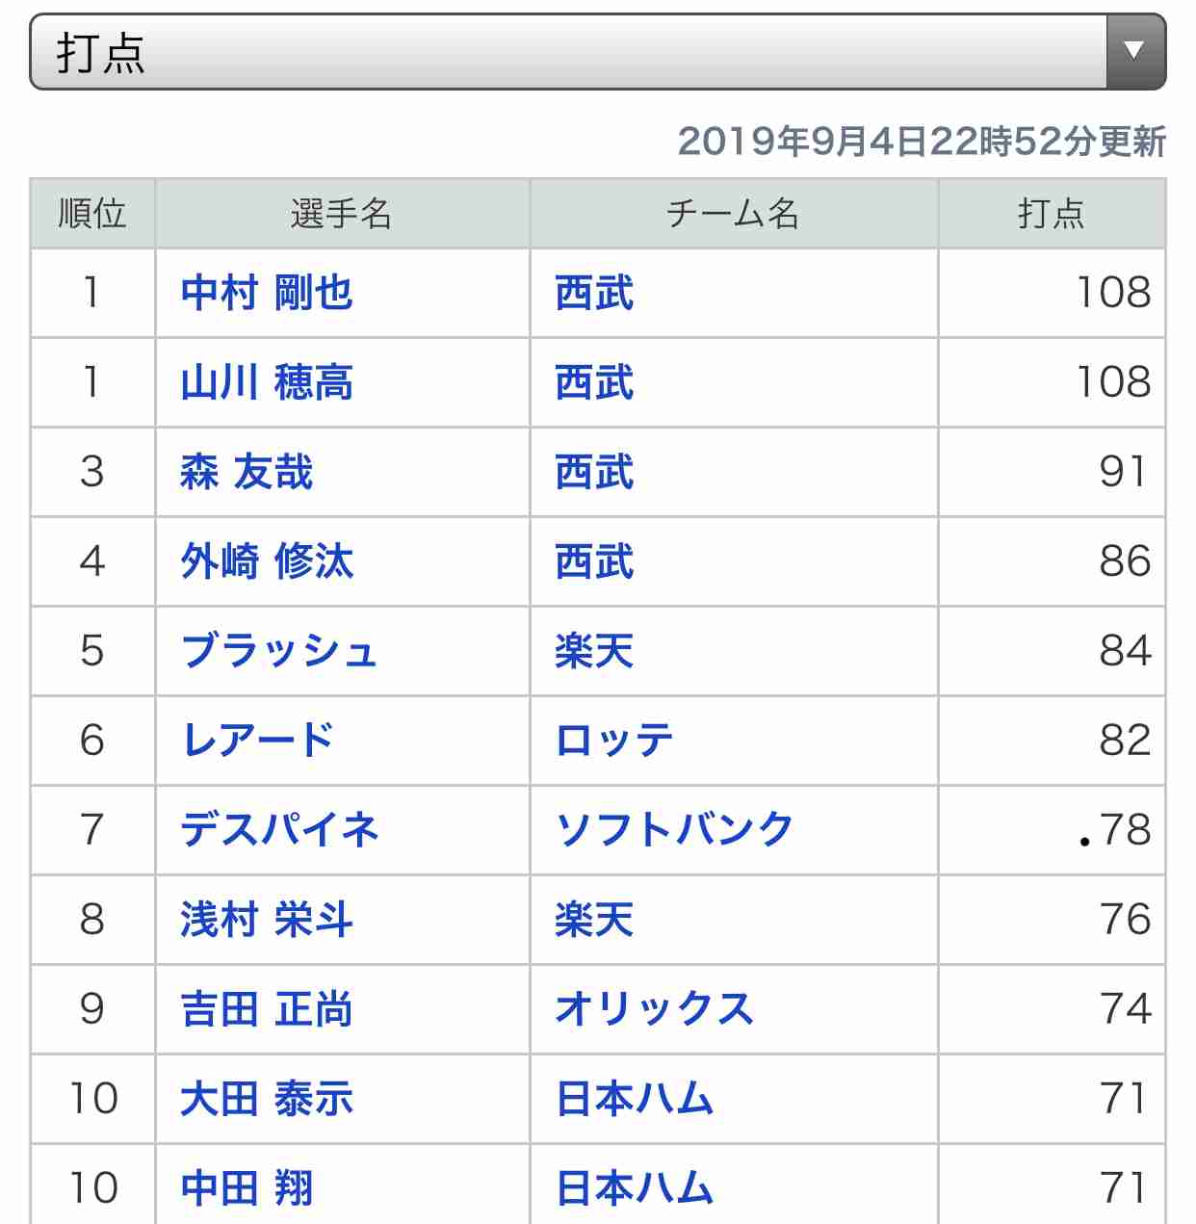This screenshot has width=1196, height=1224.
Task: Open the 日本ハム team link beside 大田 泰示
Action: (635, 1099)
